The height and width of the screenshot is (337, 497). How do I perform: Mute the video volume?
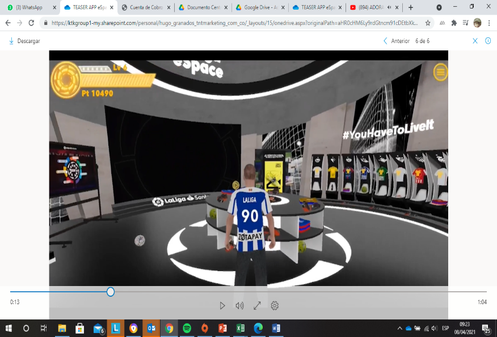tap(239, 306)
